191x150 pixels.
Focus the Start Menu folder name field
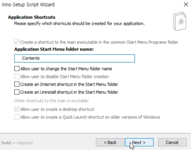click(75, 58)
